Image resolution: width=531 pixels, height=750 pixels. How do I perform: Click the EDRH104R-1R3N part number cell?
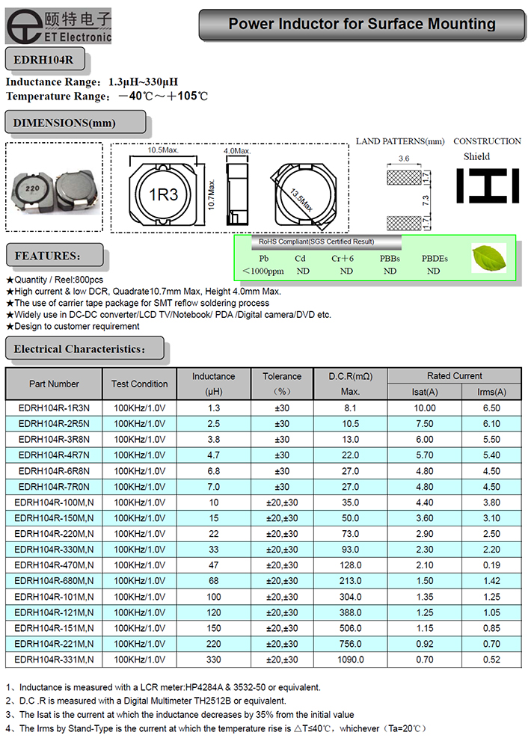click(x=54, y=408)
